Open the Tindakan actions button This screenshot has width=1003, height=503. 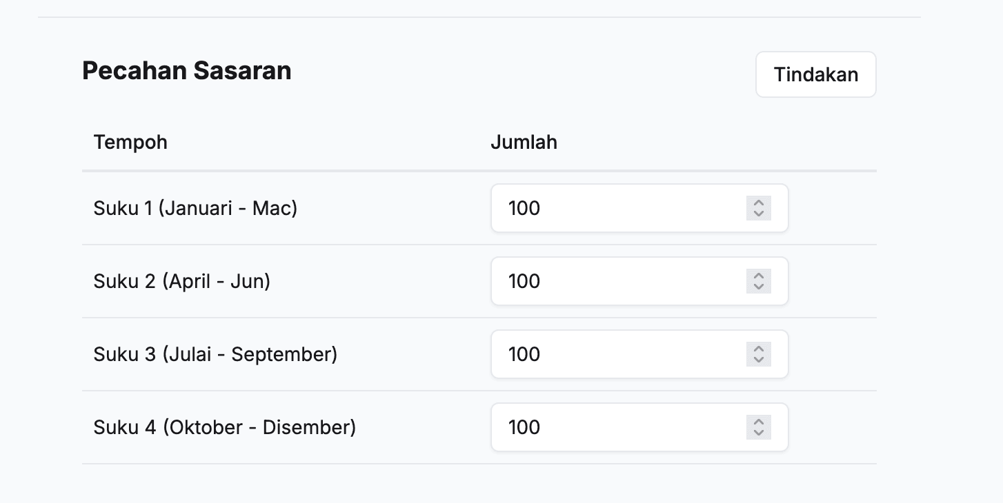coord(815,74)
